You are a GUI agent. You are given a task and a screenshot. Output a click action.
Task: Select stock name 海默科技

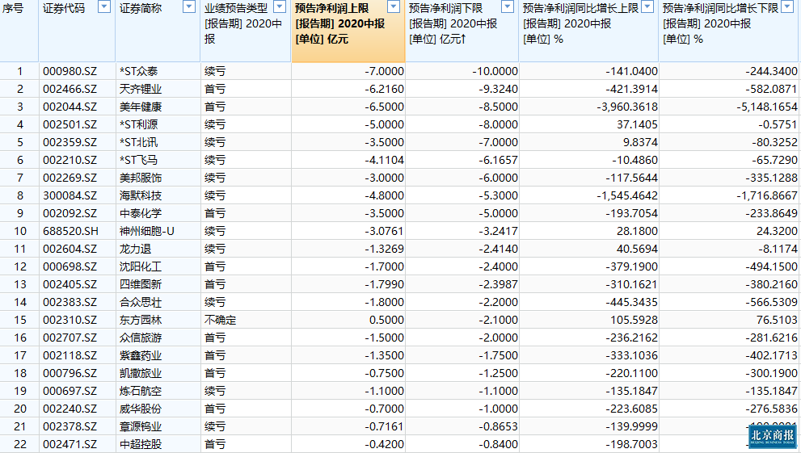tap(141, 196)
